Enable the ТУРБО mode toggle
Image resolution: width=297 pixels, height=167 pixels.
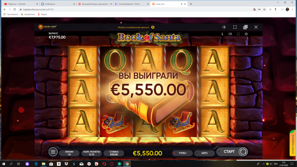(x=182, y=153)
